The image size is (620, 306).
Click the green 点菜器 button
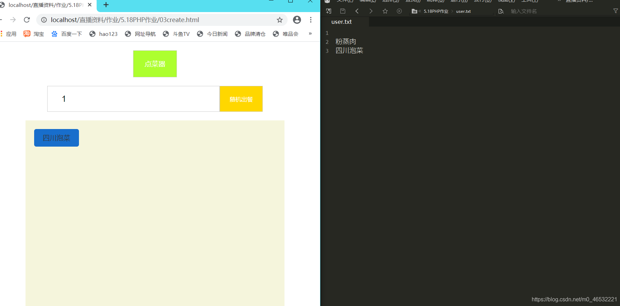click(155, 64)
